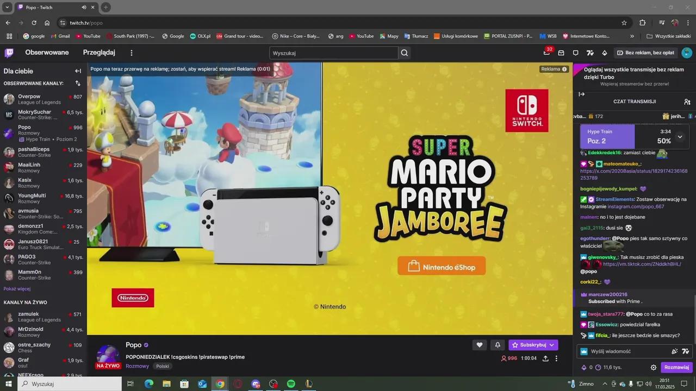
Task: Click the Wyszukaj search field on Twitch
Action: pyautogui.click(x=334, y=53)
